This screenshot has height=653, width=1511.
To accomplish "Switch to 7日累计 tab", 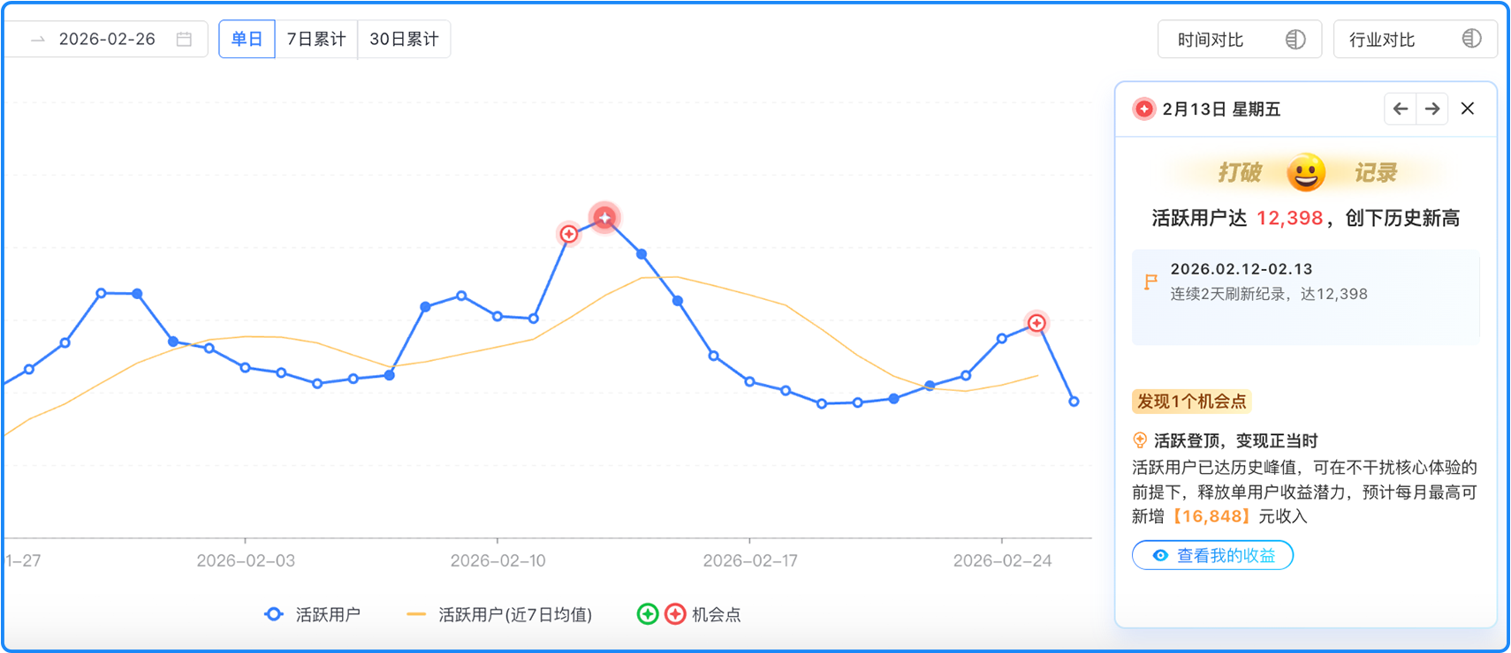I will click(316, 39).
